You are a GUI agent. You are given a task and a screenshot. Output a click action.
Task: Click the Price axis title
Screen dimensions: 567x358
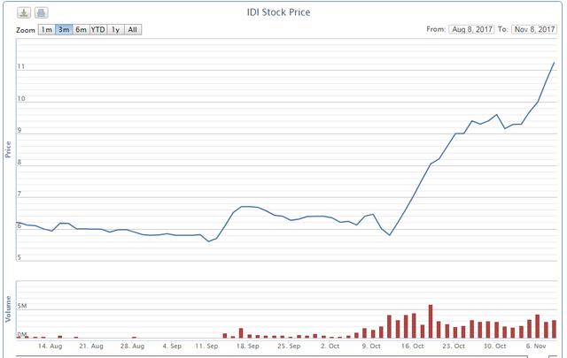click(8, 150)
